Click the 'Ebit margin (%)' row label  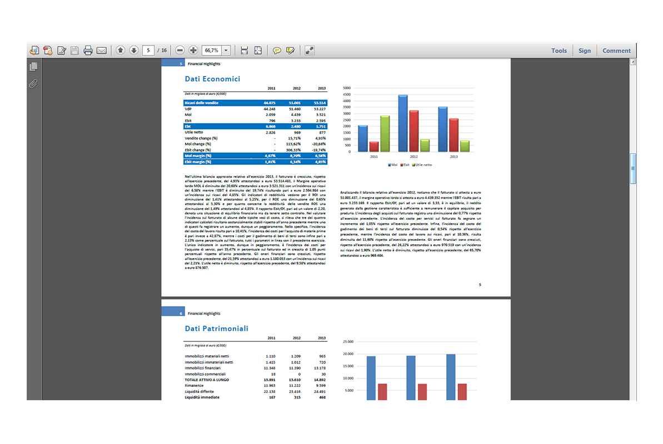pyautogui.click(x=198, y=162)
